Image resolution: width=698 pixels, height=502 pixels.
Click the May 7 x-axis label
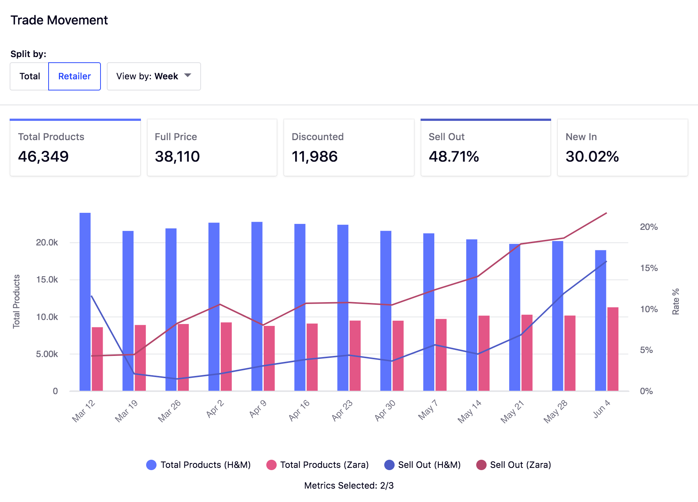click(428, 410)
